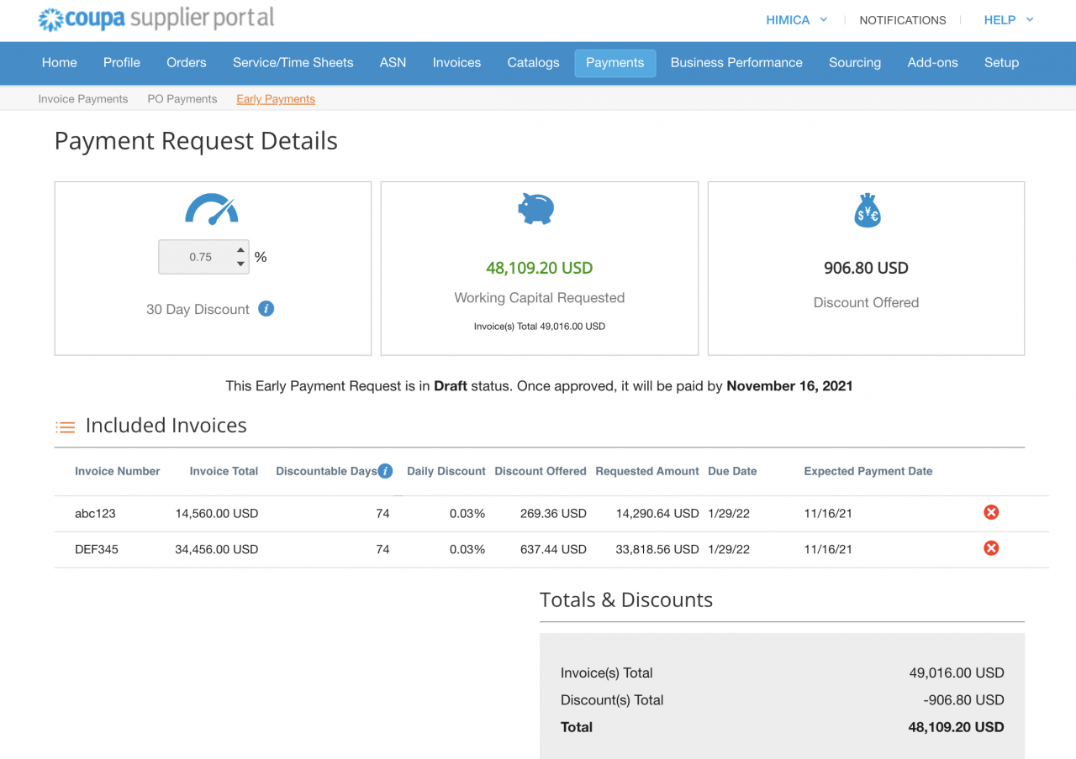Open the 30 Day Discount info tooltip
This screenshot has width=1076, height=759.
(x=266, y=309)
